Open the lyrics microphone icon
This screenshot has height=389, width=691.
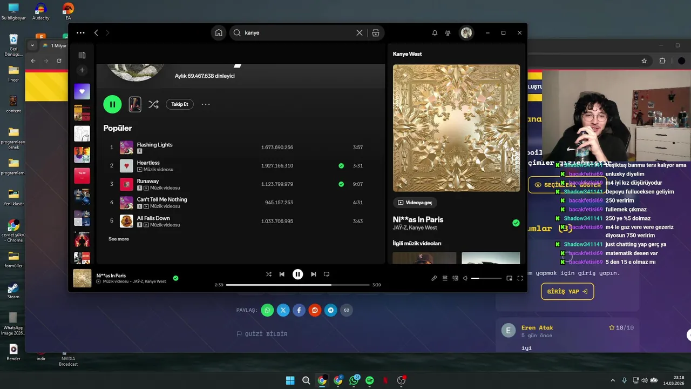point(434,278)
